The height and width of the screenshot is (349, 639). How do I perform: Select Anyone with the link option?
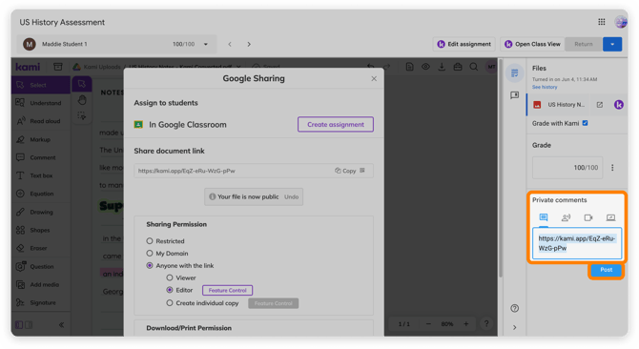coord(150,265)
